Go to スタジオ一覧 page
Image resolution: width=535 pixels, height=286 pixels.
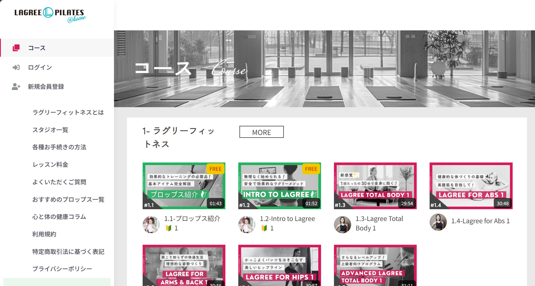pyautogui.click(x=50, y=130)
